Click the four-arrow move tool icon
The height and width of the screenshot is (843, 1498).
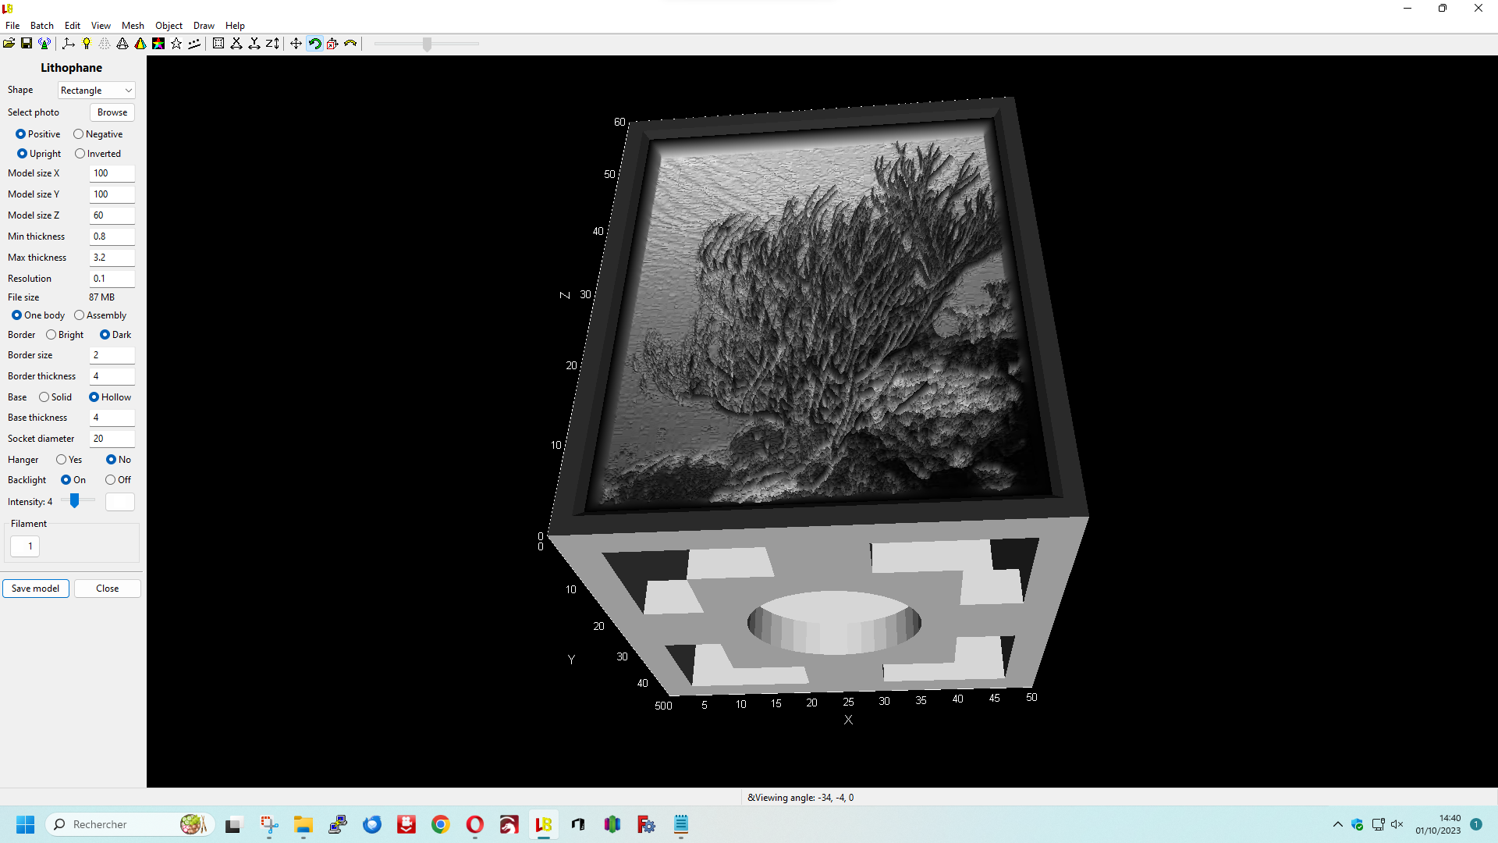[x=296, y=44]
